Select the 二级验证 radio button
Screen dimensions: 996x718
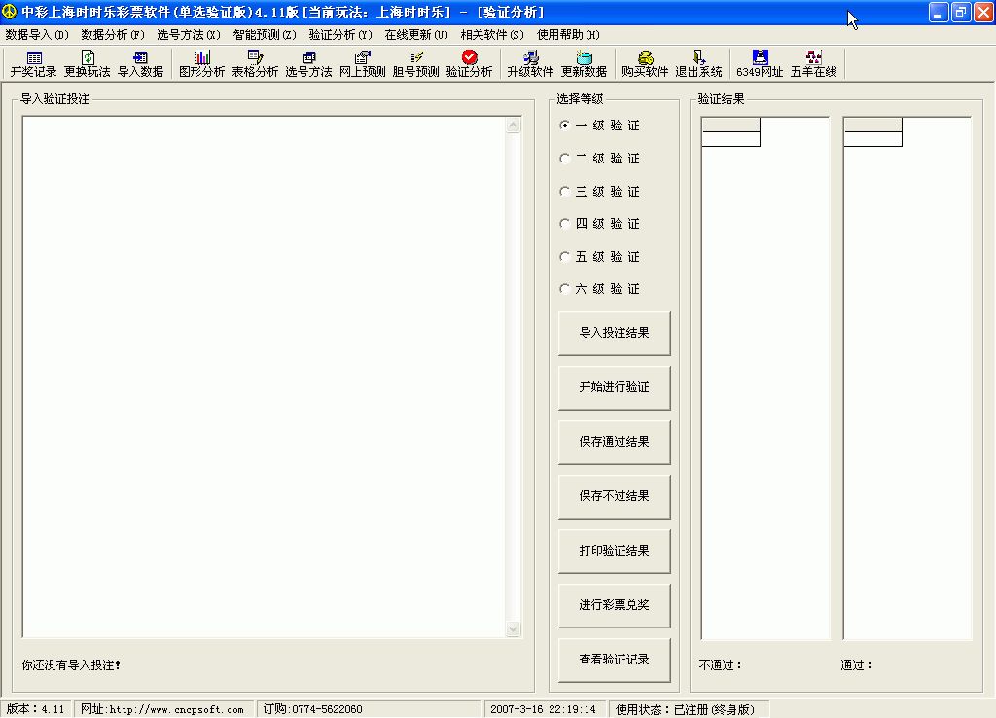click(565, 159)
